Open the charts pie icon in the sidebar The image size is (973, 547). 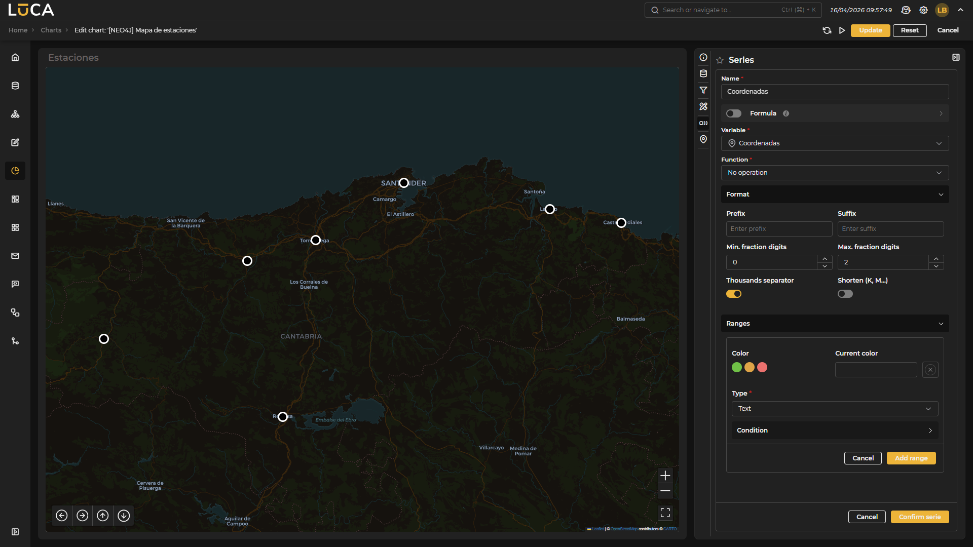15,171
